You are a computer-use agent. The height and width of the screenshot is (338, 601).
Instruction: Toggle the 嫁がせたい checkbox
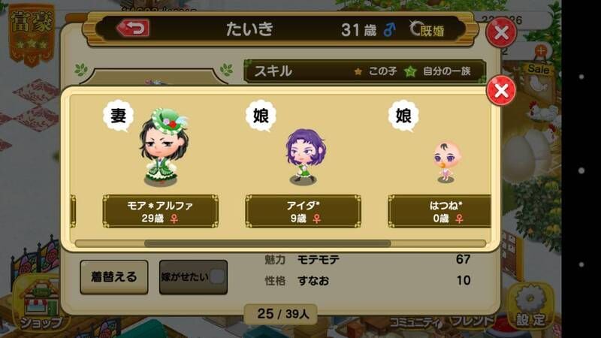[217, 276]
